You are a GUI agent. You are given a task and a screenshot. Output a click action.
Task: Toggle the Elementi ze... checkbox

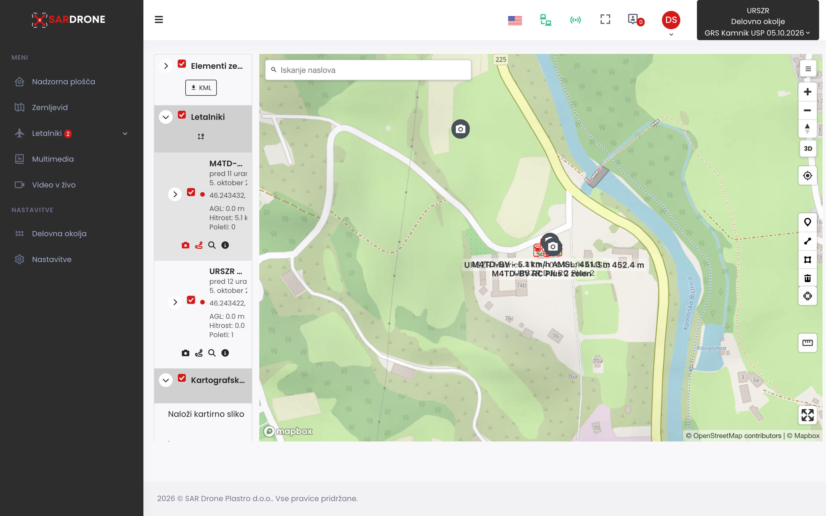[182, 64]
